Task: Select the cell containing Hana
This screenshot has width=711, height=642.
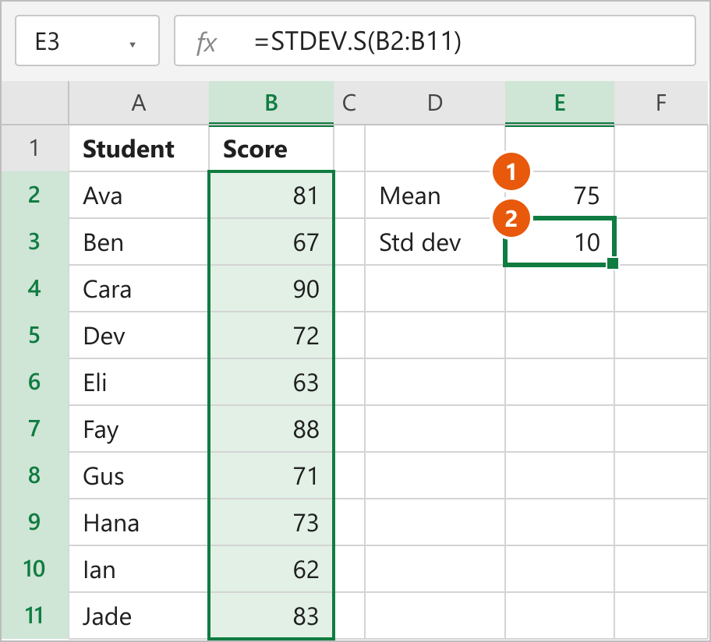Action: point(139,522)
